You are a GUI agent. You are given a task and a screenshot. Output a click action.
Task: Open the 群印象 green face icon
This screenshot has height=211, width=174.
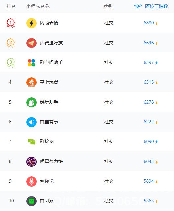(31, 201)
